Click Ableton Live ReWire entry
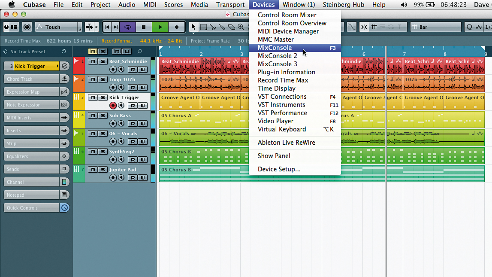This screenshot has height=277, width=492. coord(295,143)
